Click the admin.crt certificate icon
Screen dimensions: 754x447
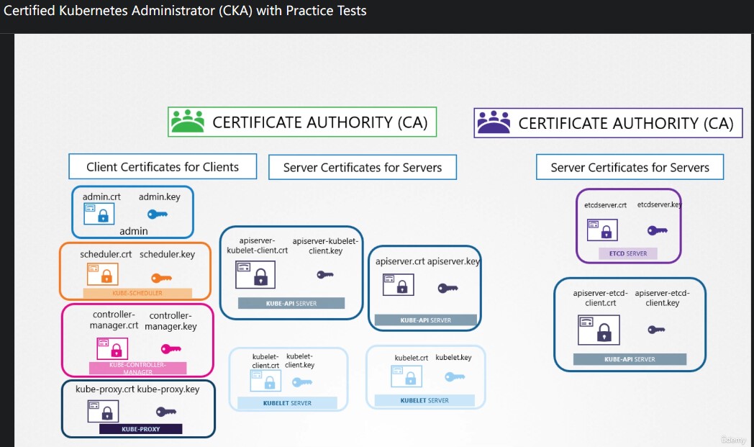(x=99, y=214)
